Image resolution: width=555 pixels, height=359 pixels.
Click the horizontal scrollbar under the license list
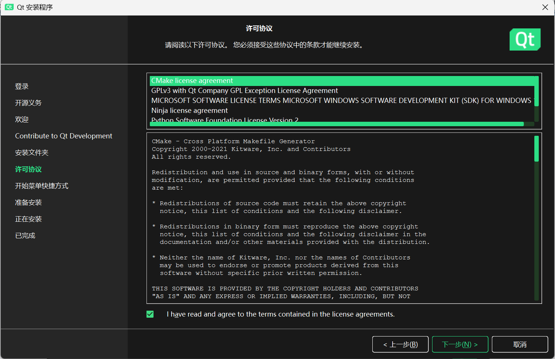click(x=336, y=124)
